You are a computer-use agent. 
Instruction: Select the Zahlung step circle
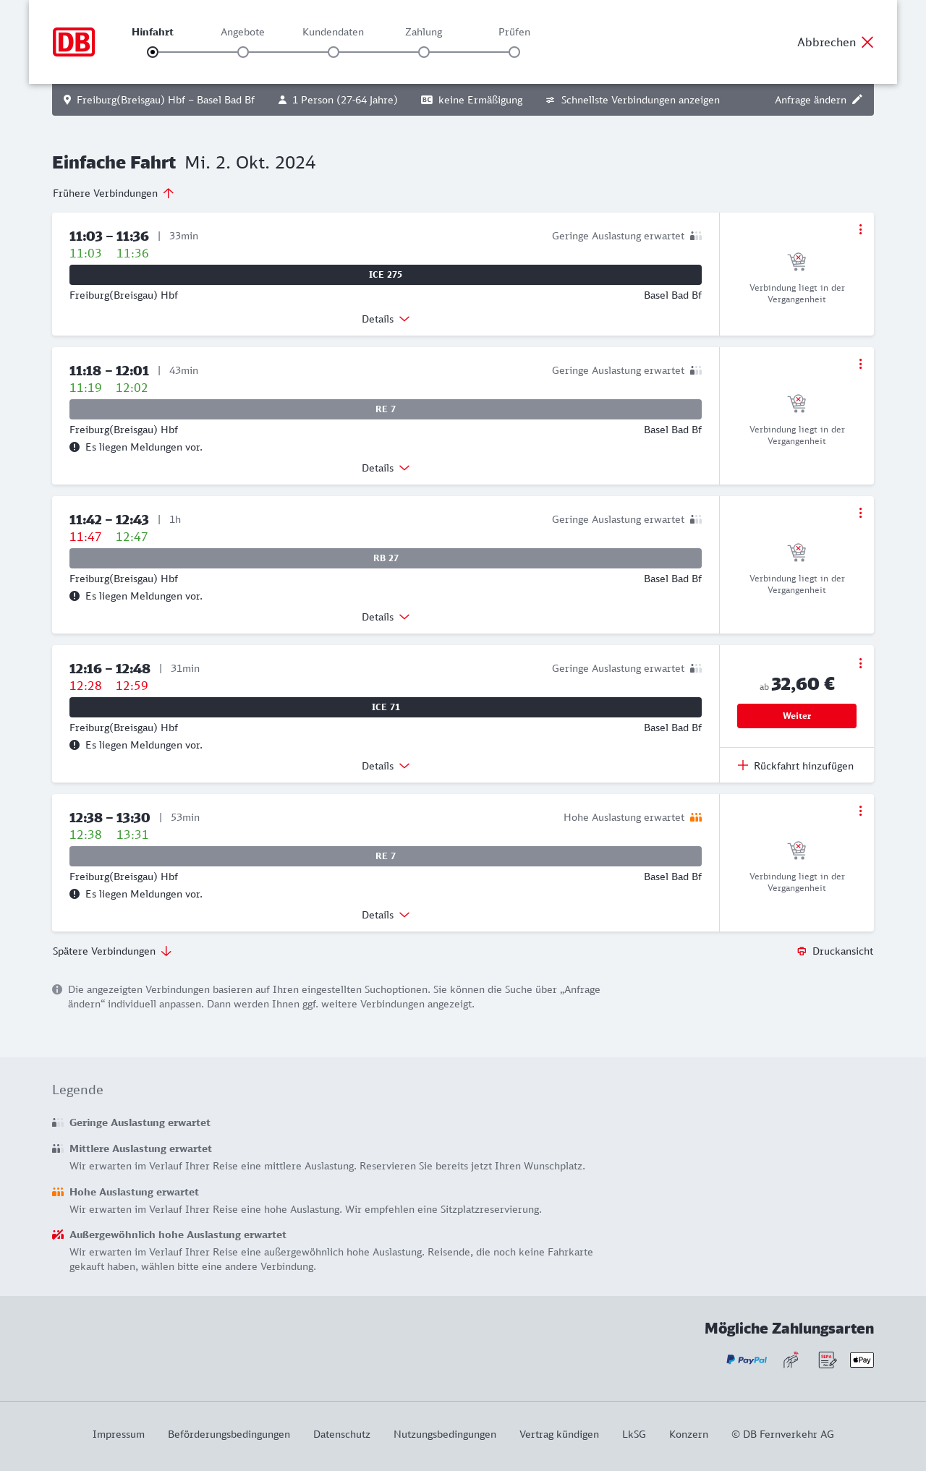tap(424, 52)
